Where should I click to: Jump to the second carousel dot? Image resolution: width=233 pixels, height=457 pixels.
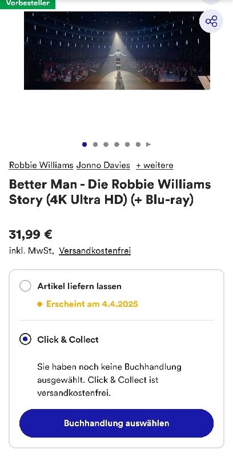[95, 145]
